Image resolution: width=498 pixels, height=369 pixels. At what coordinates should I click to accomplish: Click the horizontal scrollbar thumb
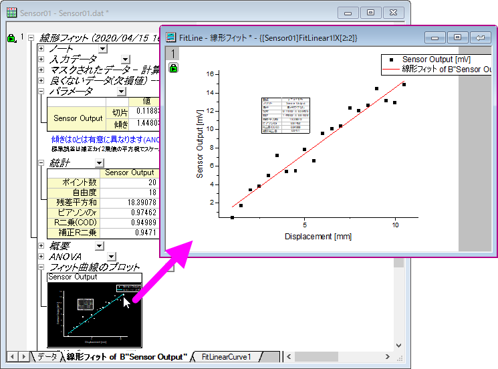click(316, 356)
